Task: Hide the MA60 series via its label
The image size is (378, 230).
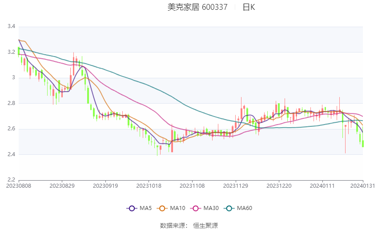Action: (x=245, y=208)
